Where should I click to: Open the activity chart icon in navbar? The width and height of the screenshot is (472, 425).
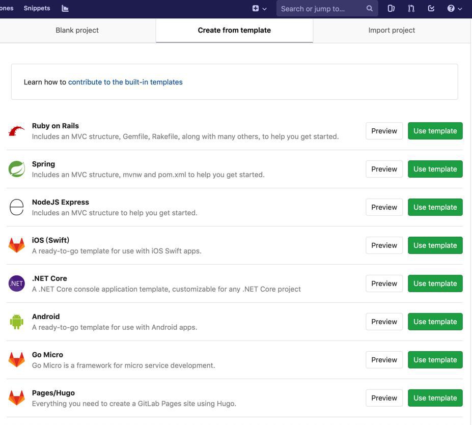(65, 9)
